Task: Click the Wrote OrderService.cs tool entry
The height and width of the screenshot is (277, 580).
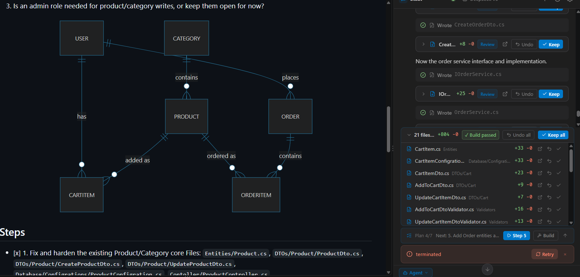Action: [x=492, y=112]
